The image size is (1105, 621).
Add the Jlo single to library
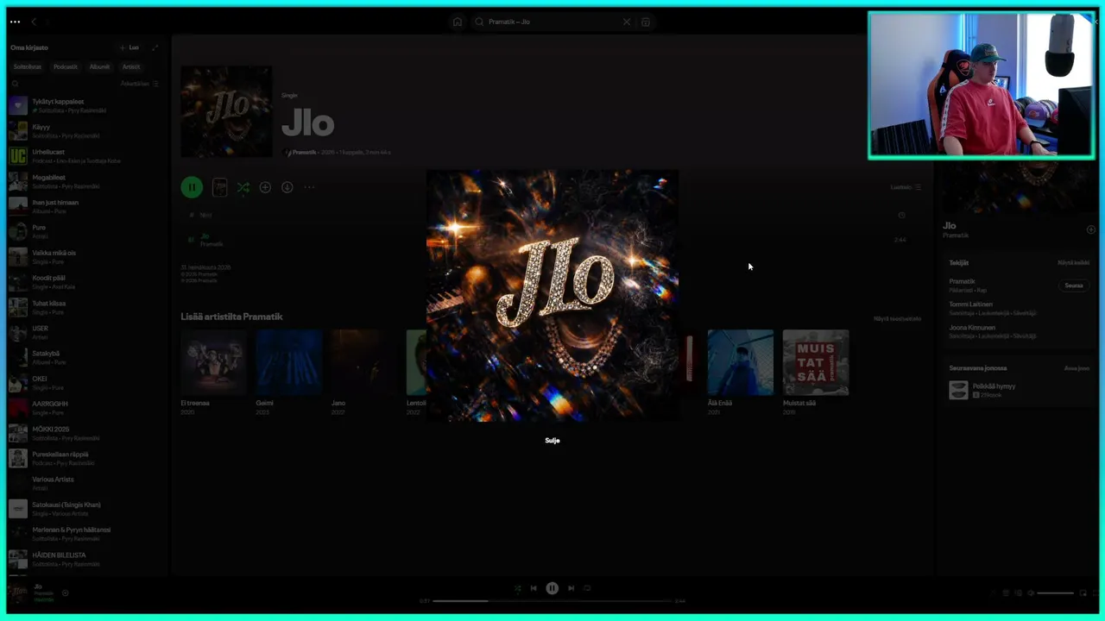click(265, 187)
